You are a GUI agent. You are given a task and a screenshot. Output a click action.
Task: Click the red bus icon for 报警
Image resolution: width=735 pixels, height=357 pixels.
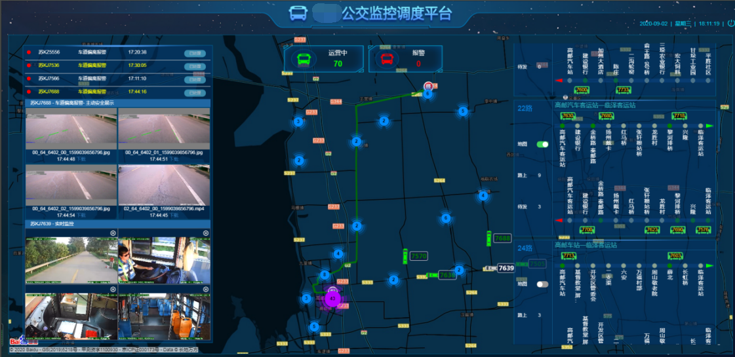pyautogui.click(x=387, y=59)
